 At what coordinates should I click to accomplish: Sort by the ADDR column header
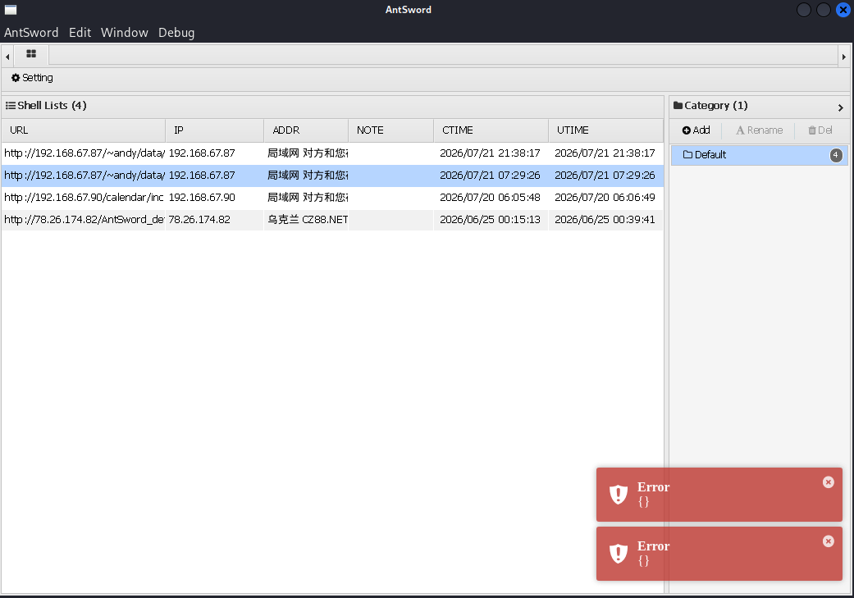click(x=306, y=130)
